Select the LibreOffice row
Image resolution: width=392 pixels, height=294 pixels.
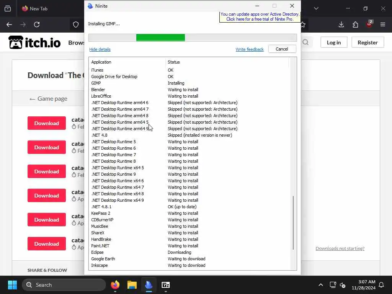point(189,96)
